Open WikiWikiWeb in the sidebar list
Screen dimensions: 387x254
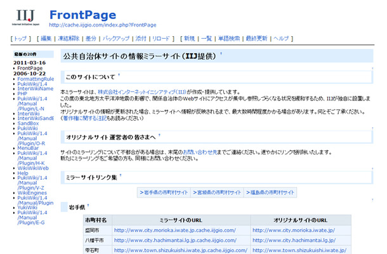click(x=33, y=168)
